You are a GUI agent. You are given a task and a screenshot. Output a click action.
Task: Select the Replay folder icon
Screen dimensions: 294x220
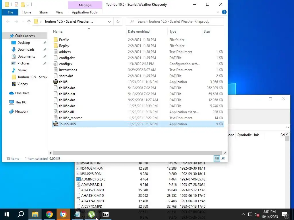[55, 46]
